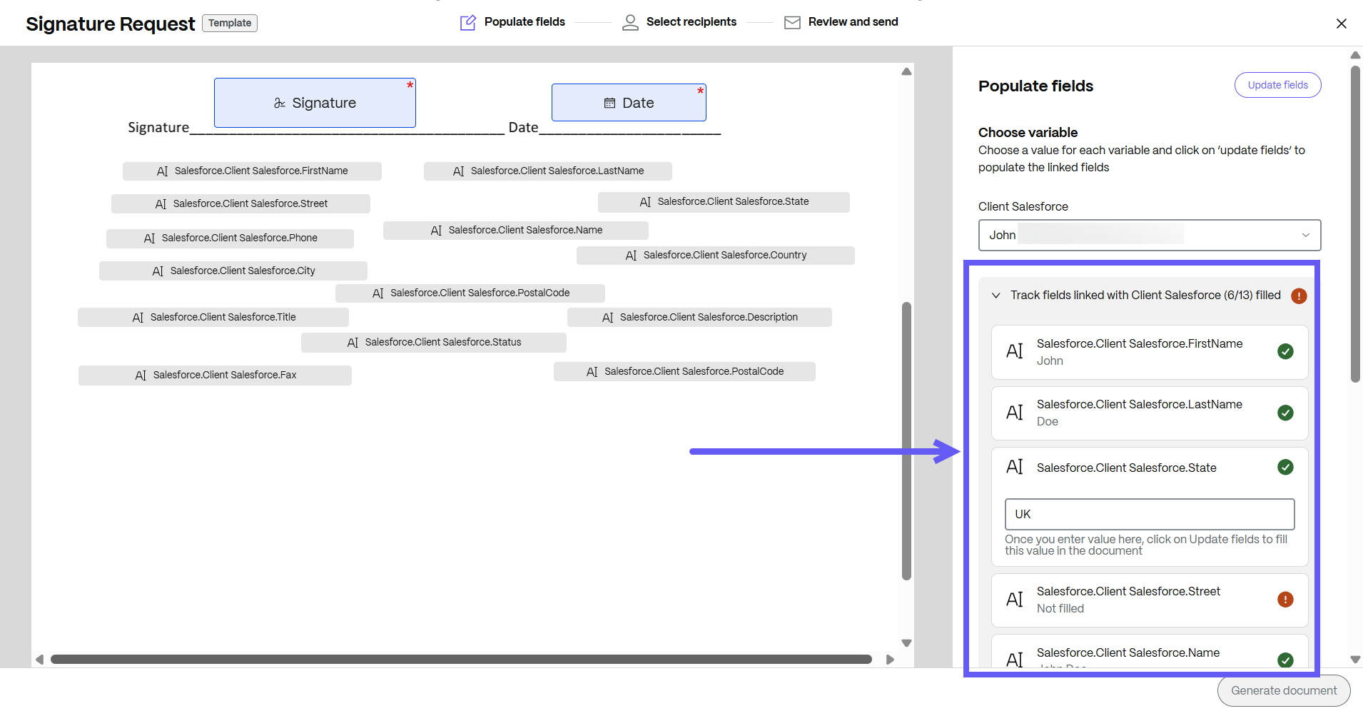Select the Salesforce.LastName field in the document
Image resolution: width=1363 pixels, height=711 pixels.
click(x=548, y=171)
